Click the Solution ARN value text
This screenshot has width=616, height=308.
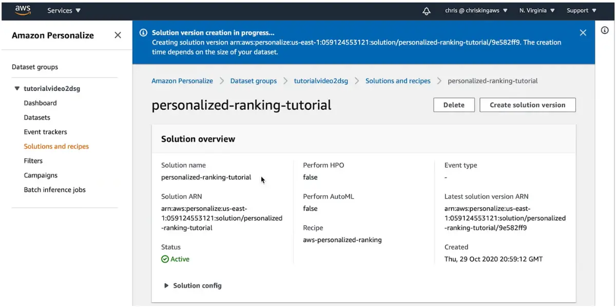tap(222, 218)
